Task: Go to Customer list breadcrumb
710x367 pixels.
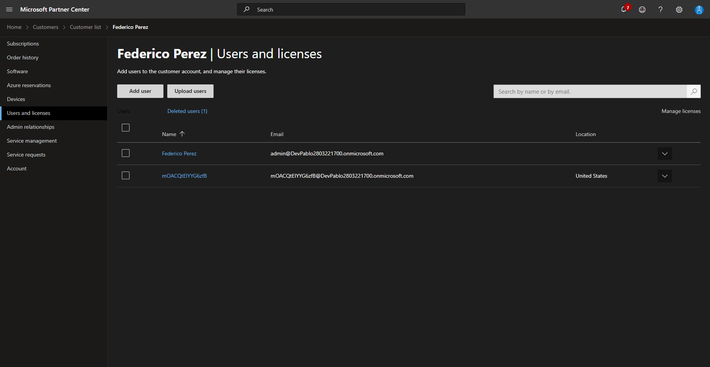Action: [x=86, y=27]
